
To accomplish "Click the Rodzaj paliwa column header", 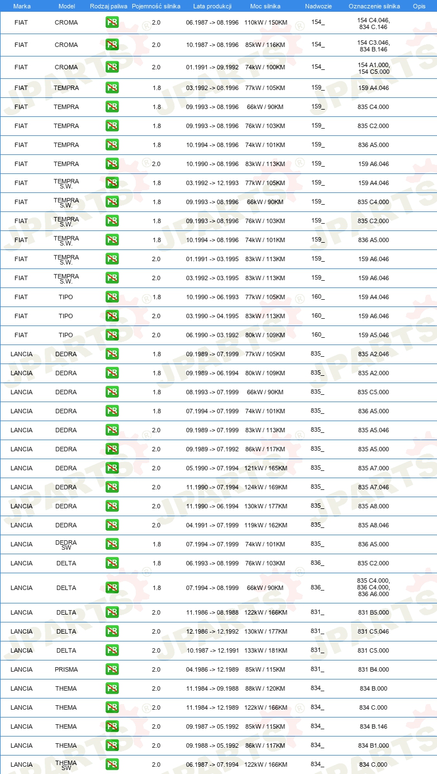I will (x=109, y=6).
